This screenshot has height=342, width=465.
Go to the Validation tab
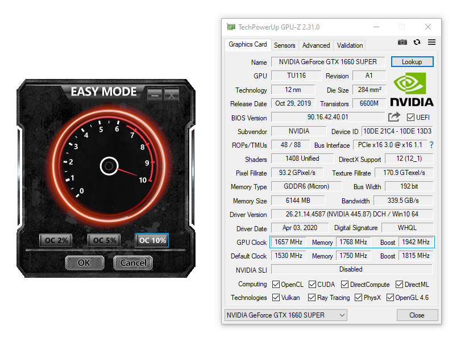click(x=350, y=45)
